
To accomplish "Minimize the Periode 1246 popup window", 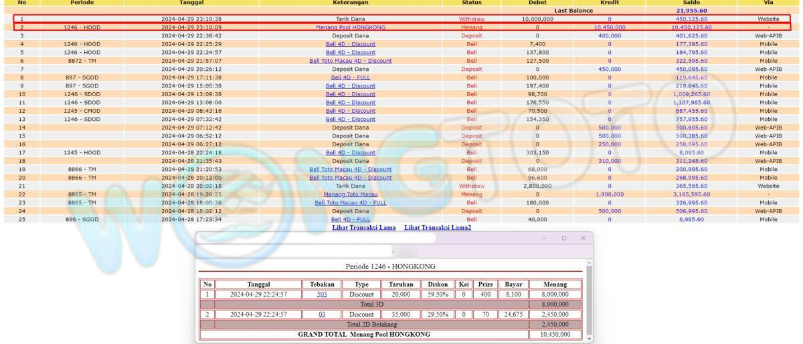I will (x=545, y=238).
